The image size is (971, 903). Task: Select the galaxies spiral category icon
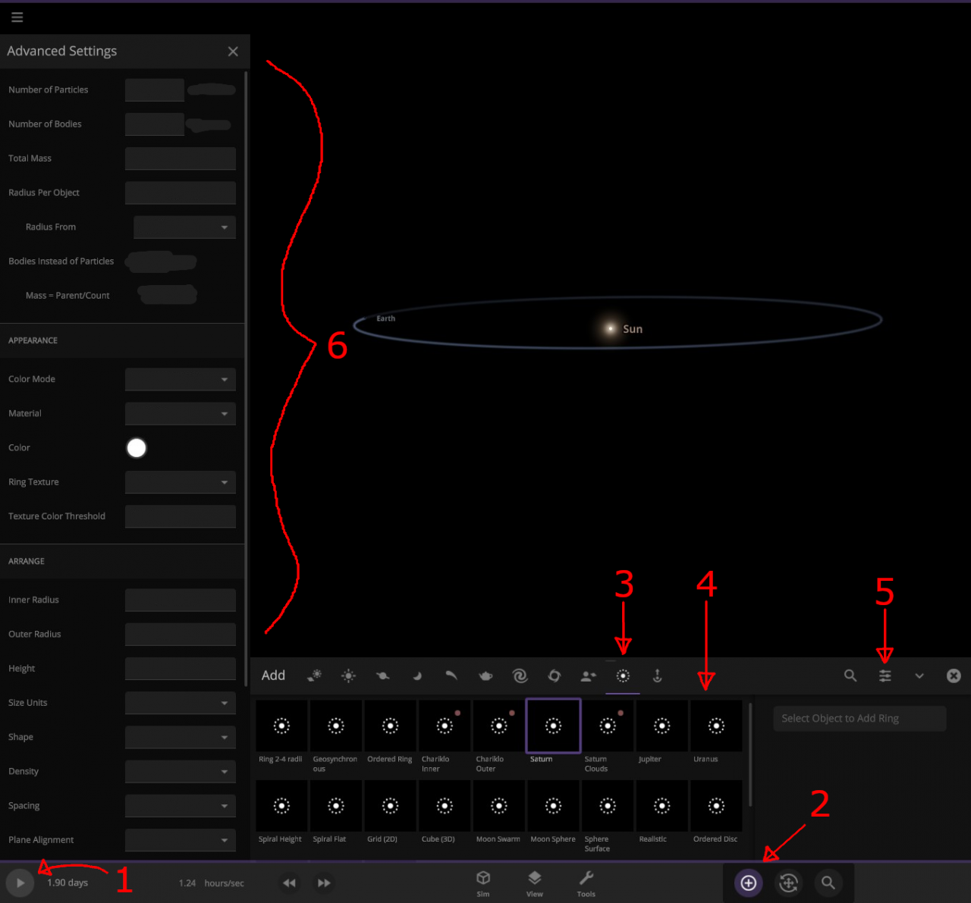click(x=520, y=676)
